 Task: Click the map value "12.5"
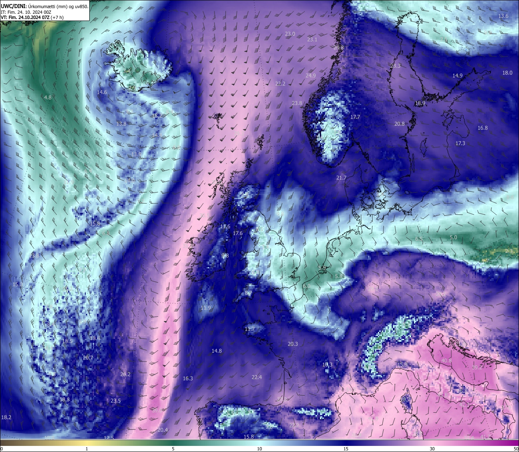109,438
